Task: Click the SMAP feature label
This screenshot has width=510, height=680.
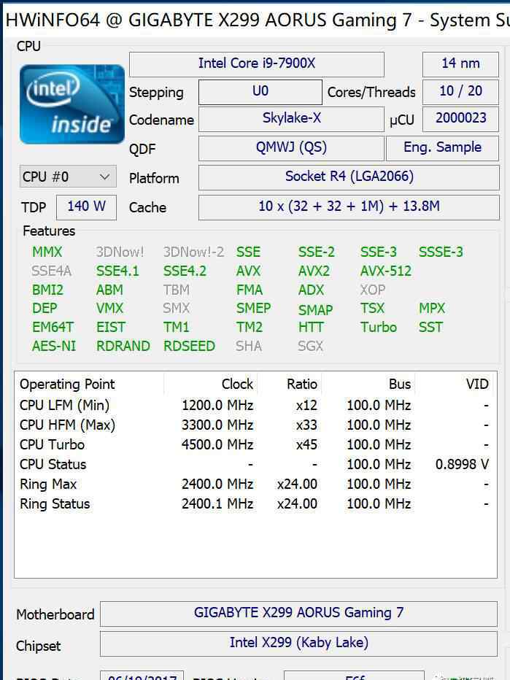Action: [x=315, y=310]
